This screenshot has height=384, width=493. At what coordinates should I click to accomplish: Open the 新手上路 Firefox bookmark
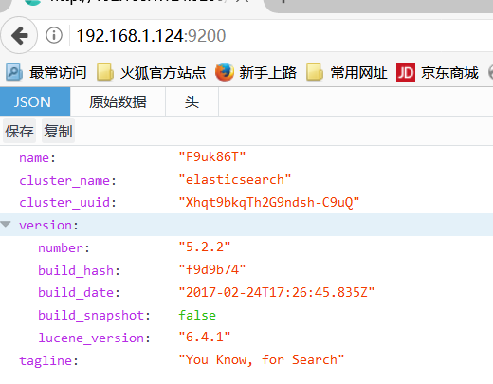pos(256,72)
